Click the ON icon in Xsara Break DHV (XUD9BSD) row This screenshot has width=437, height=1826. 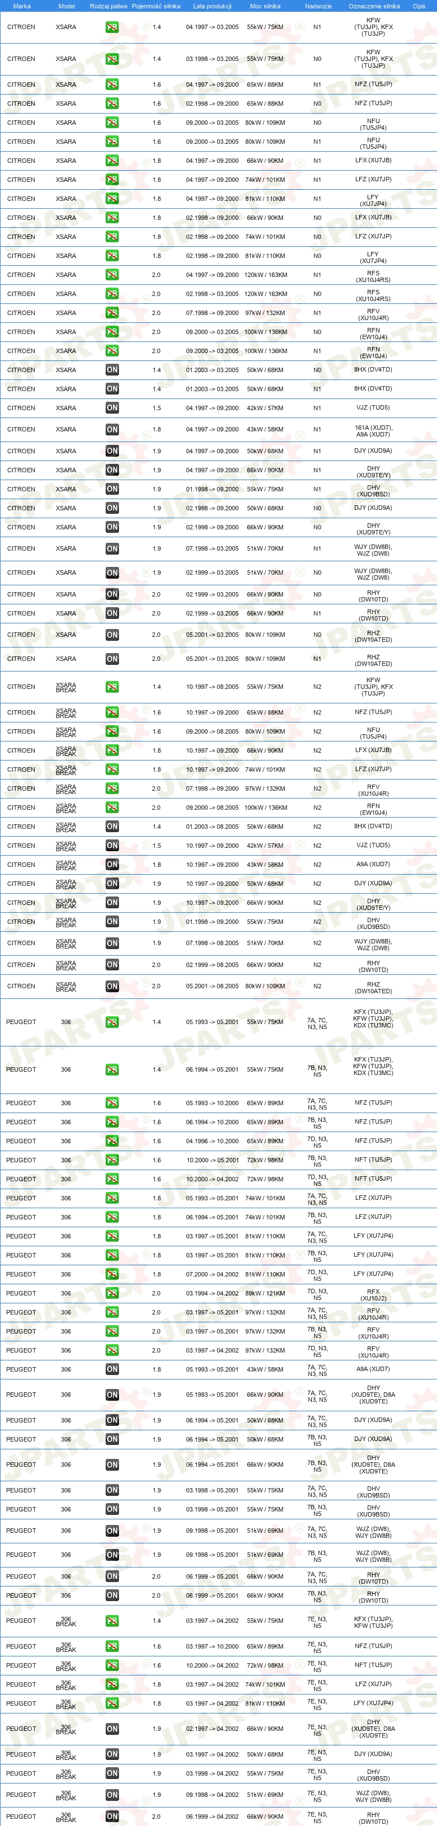[x=112, y=922]
